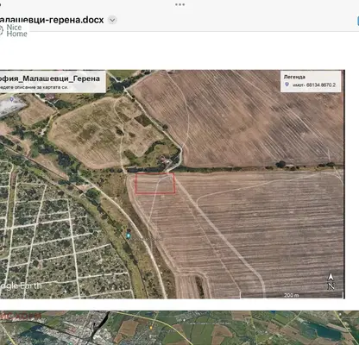Click the Nice Home logo

[x=14, y=30]
